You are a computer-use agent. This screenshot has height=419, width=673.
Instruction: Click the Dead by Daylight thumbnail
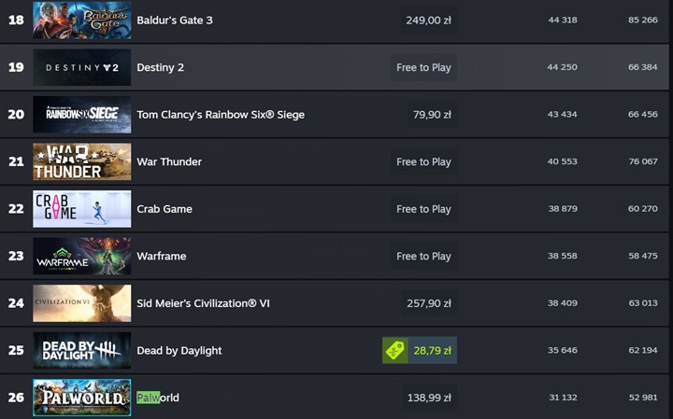(81, 350)
